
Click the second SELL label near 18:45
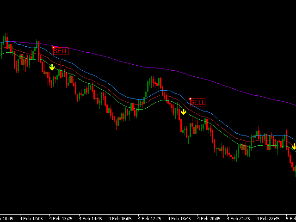(x=197, y=102)
